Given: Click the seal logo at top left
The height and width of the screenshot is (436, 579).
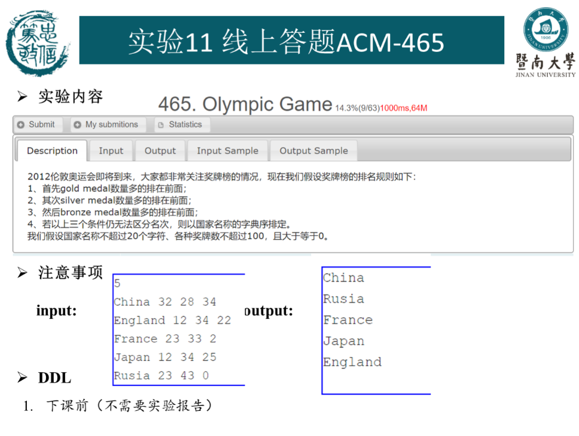Looking at the screenshot, I should point(37,43).
